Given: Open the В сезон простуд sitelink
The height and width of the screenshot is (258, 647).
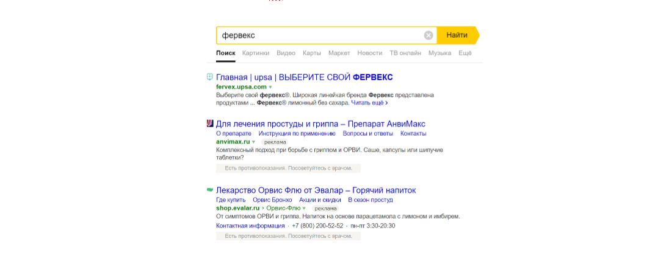Looking at the screenshot, I should (370, 200).
